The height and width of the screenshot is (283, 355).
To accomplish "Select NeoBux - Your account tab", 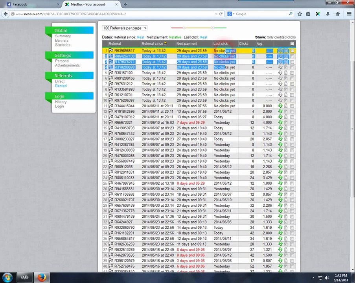I will coord(91,4).
